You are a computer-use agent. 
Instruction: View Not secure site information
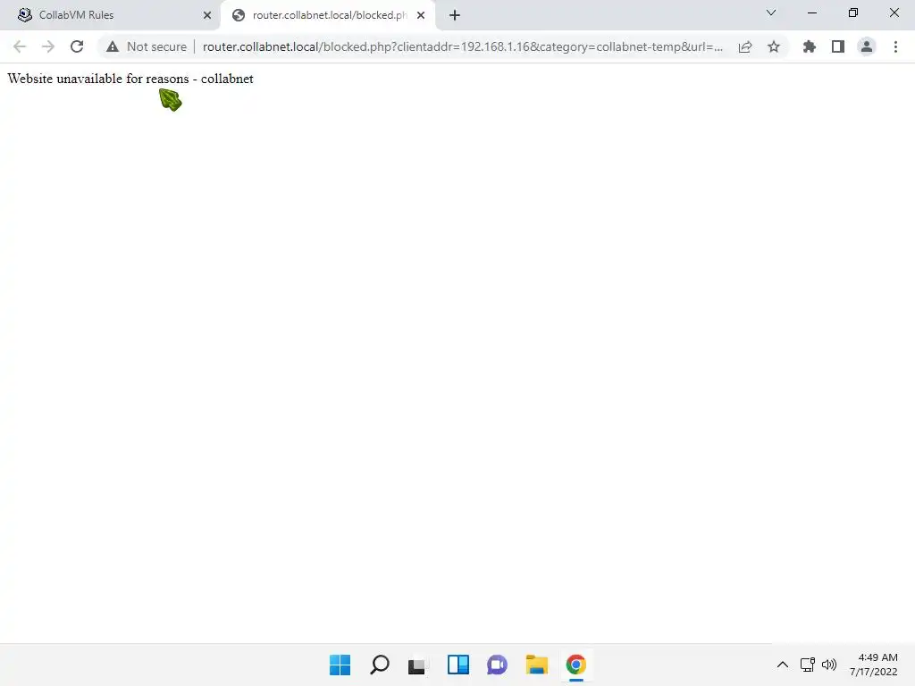click(x=147, y=46)
